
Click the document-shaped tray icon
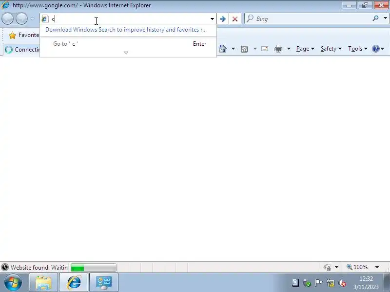click(x=295, y=283)
